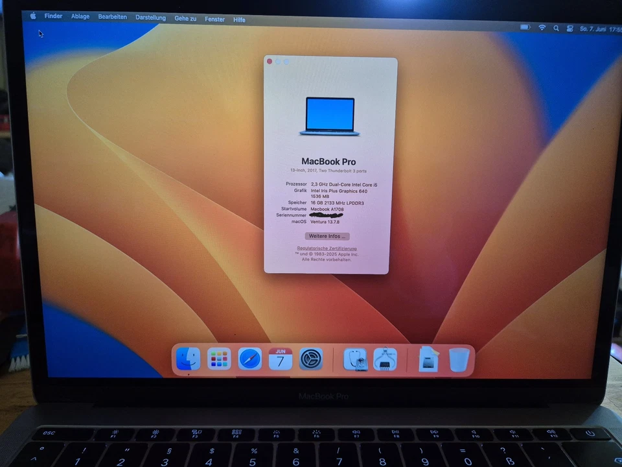
Task: Open the Ablage menu
Action: tap(80, 16)
